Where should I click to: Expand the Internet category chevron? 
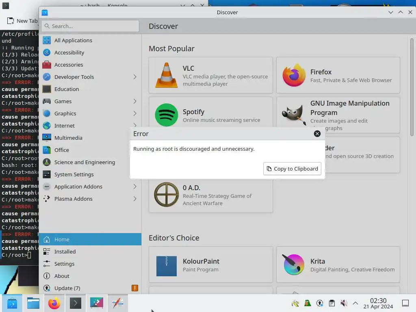tap(135, 125)
